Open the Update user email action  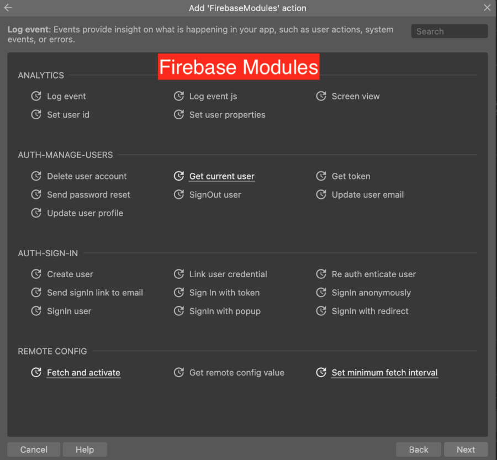click(x=367, y=194)
